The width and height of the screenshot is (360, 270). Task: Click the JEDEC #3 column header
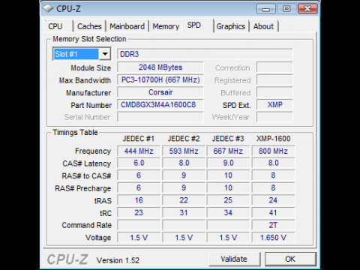[x=228, y=139]
